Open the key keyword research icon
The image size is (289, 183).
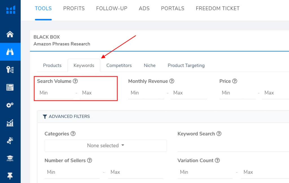10,70
